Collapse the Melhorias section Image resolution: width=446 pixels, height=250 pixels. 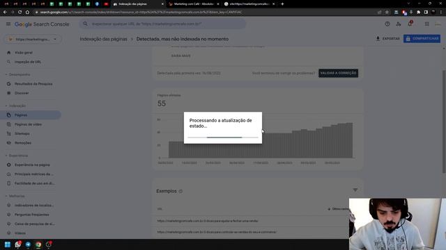[15, 196]
